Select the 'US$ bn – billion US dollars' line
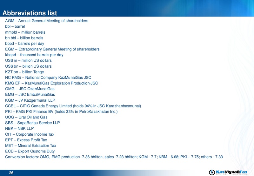The image size is (254, 176). (x=28, y=66)
